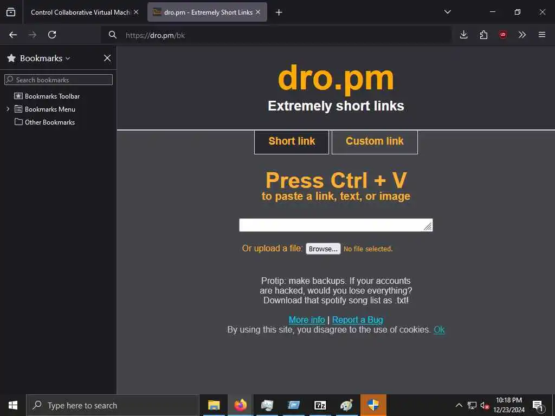
Task: Click the uBlock Origin shield icon
Action: [x=502, y=35]
